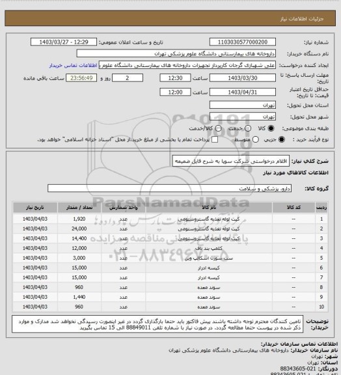
Task: Click the ردیف column header
Action: tap(321, 207)
